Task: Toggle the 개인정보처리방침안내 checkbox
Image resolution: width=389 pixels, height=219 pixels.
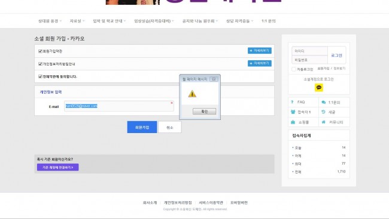Action: 40,64
